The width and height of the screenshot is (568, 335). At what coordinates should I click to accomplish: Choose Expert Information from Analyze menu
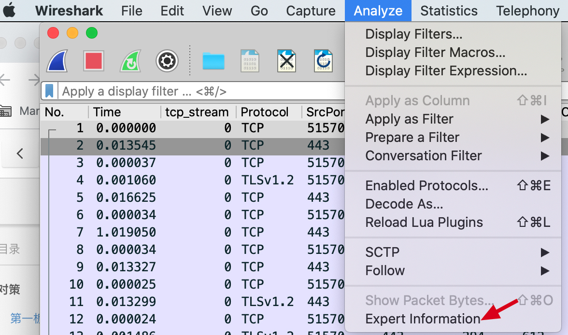(422, 319)
